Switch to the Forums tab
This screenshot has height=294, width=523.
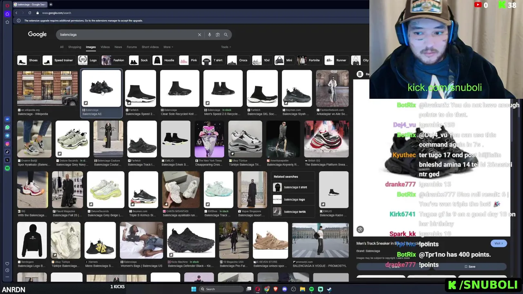coord(132,47)
